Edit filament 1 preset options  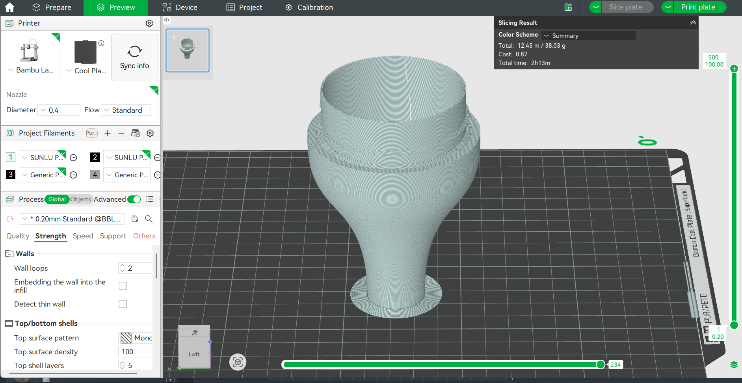(73, 158)
